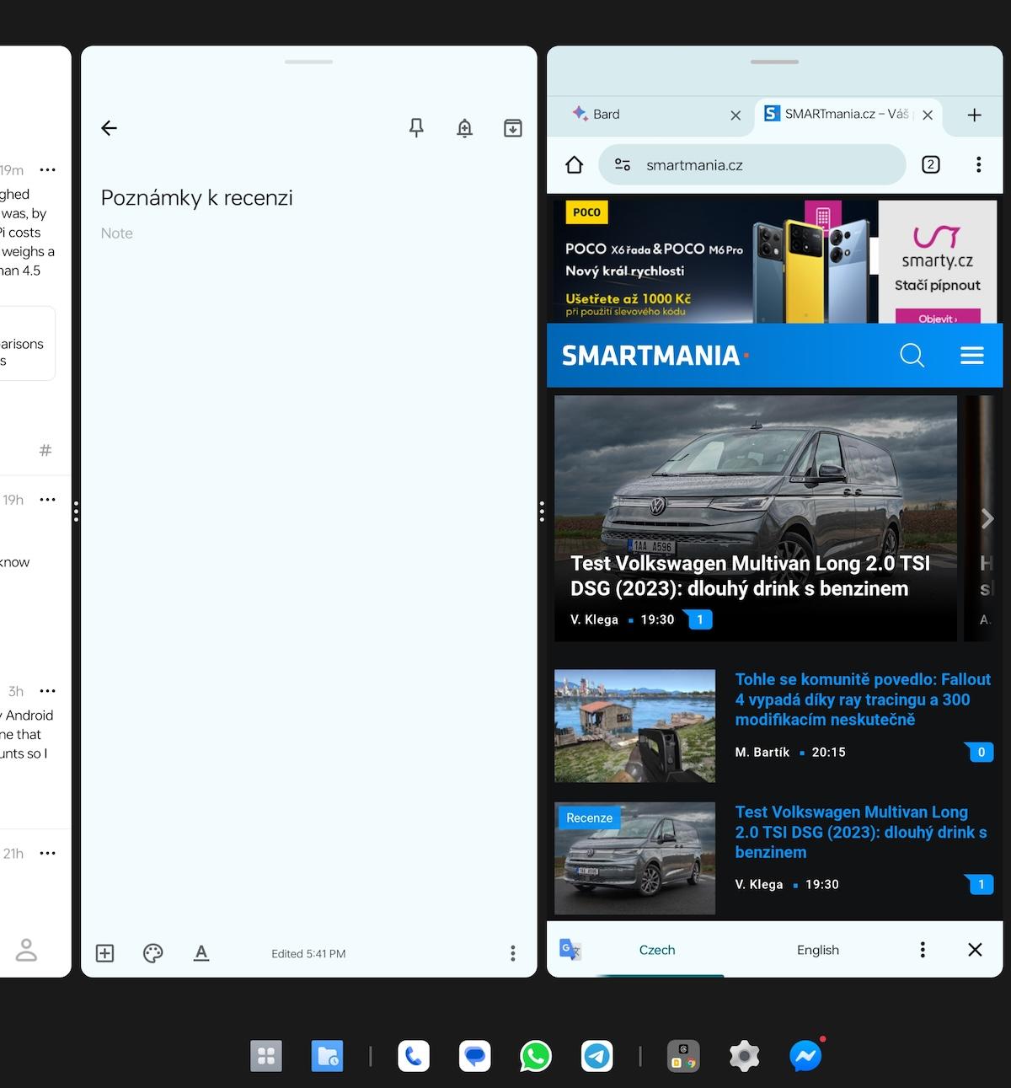Click the smartmania.cz address bar
This screenshot has height=1088, width=1011.
pos(752,165)
